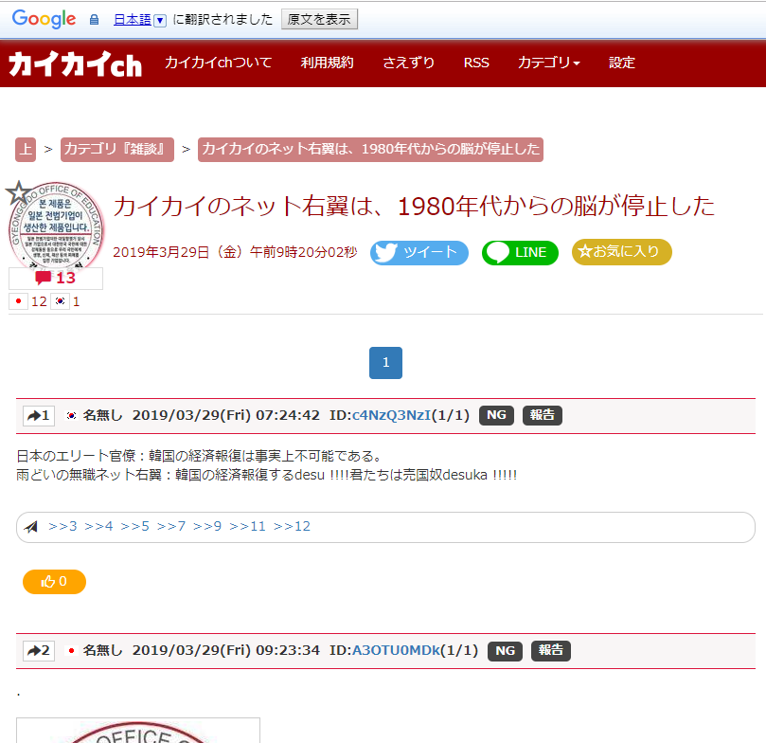Screen dimensions: 766x743
Task: Expand the カテゴリ dropdown menu
Action: (x=548, y=63)
